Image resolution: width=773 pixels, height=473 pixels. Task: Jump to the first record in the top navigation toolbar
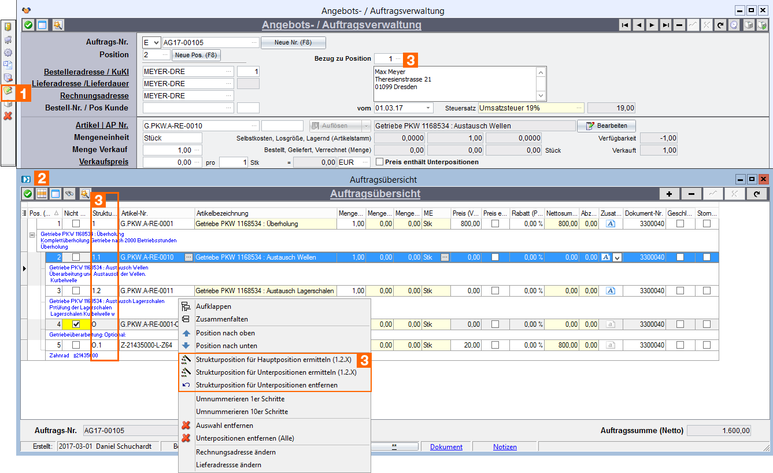tap(625, 25)
